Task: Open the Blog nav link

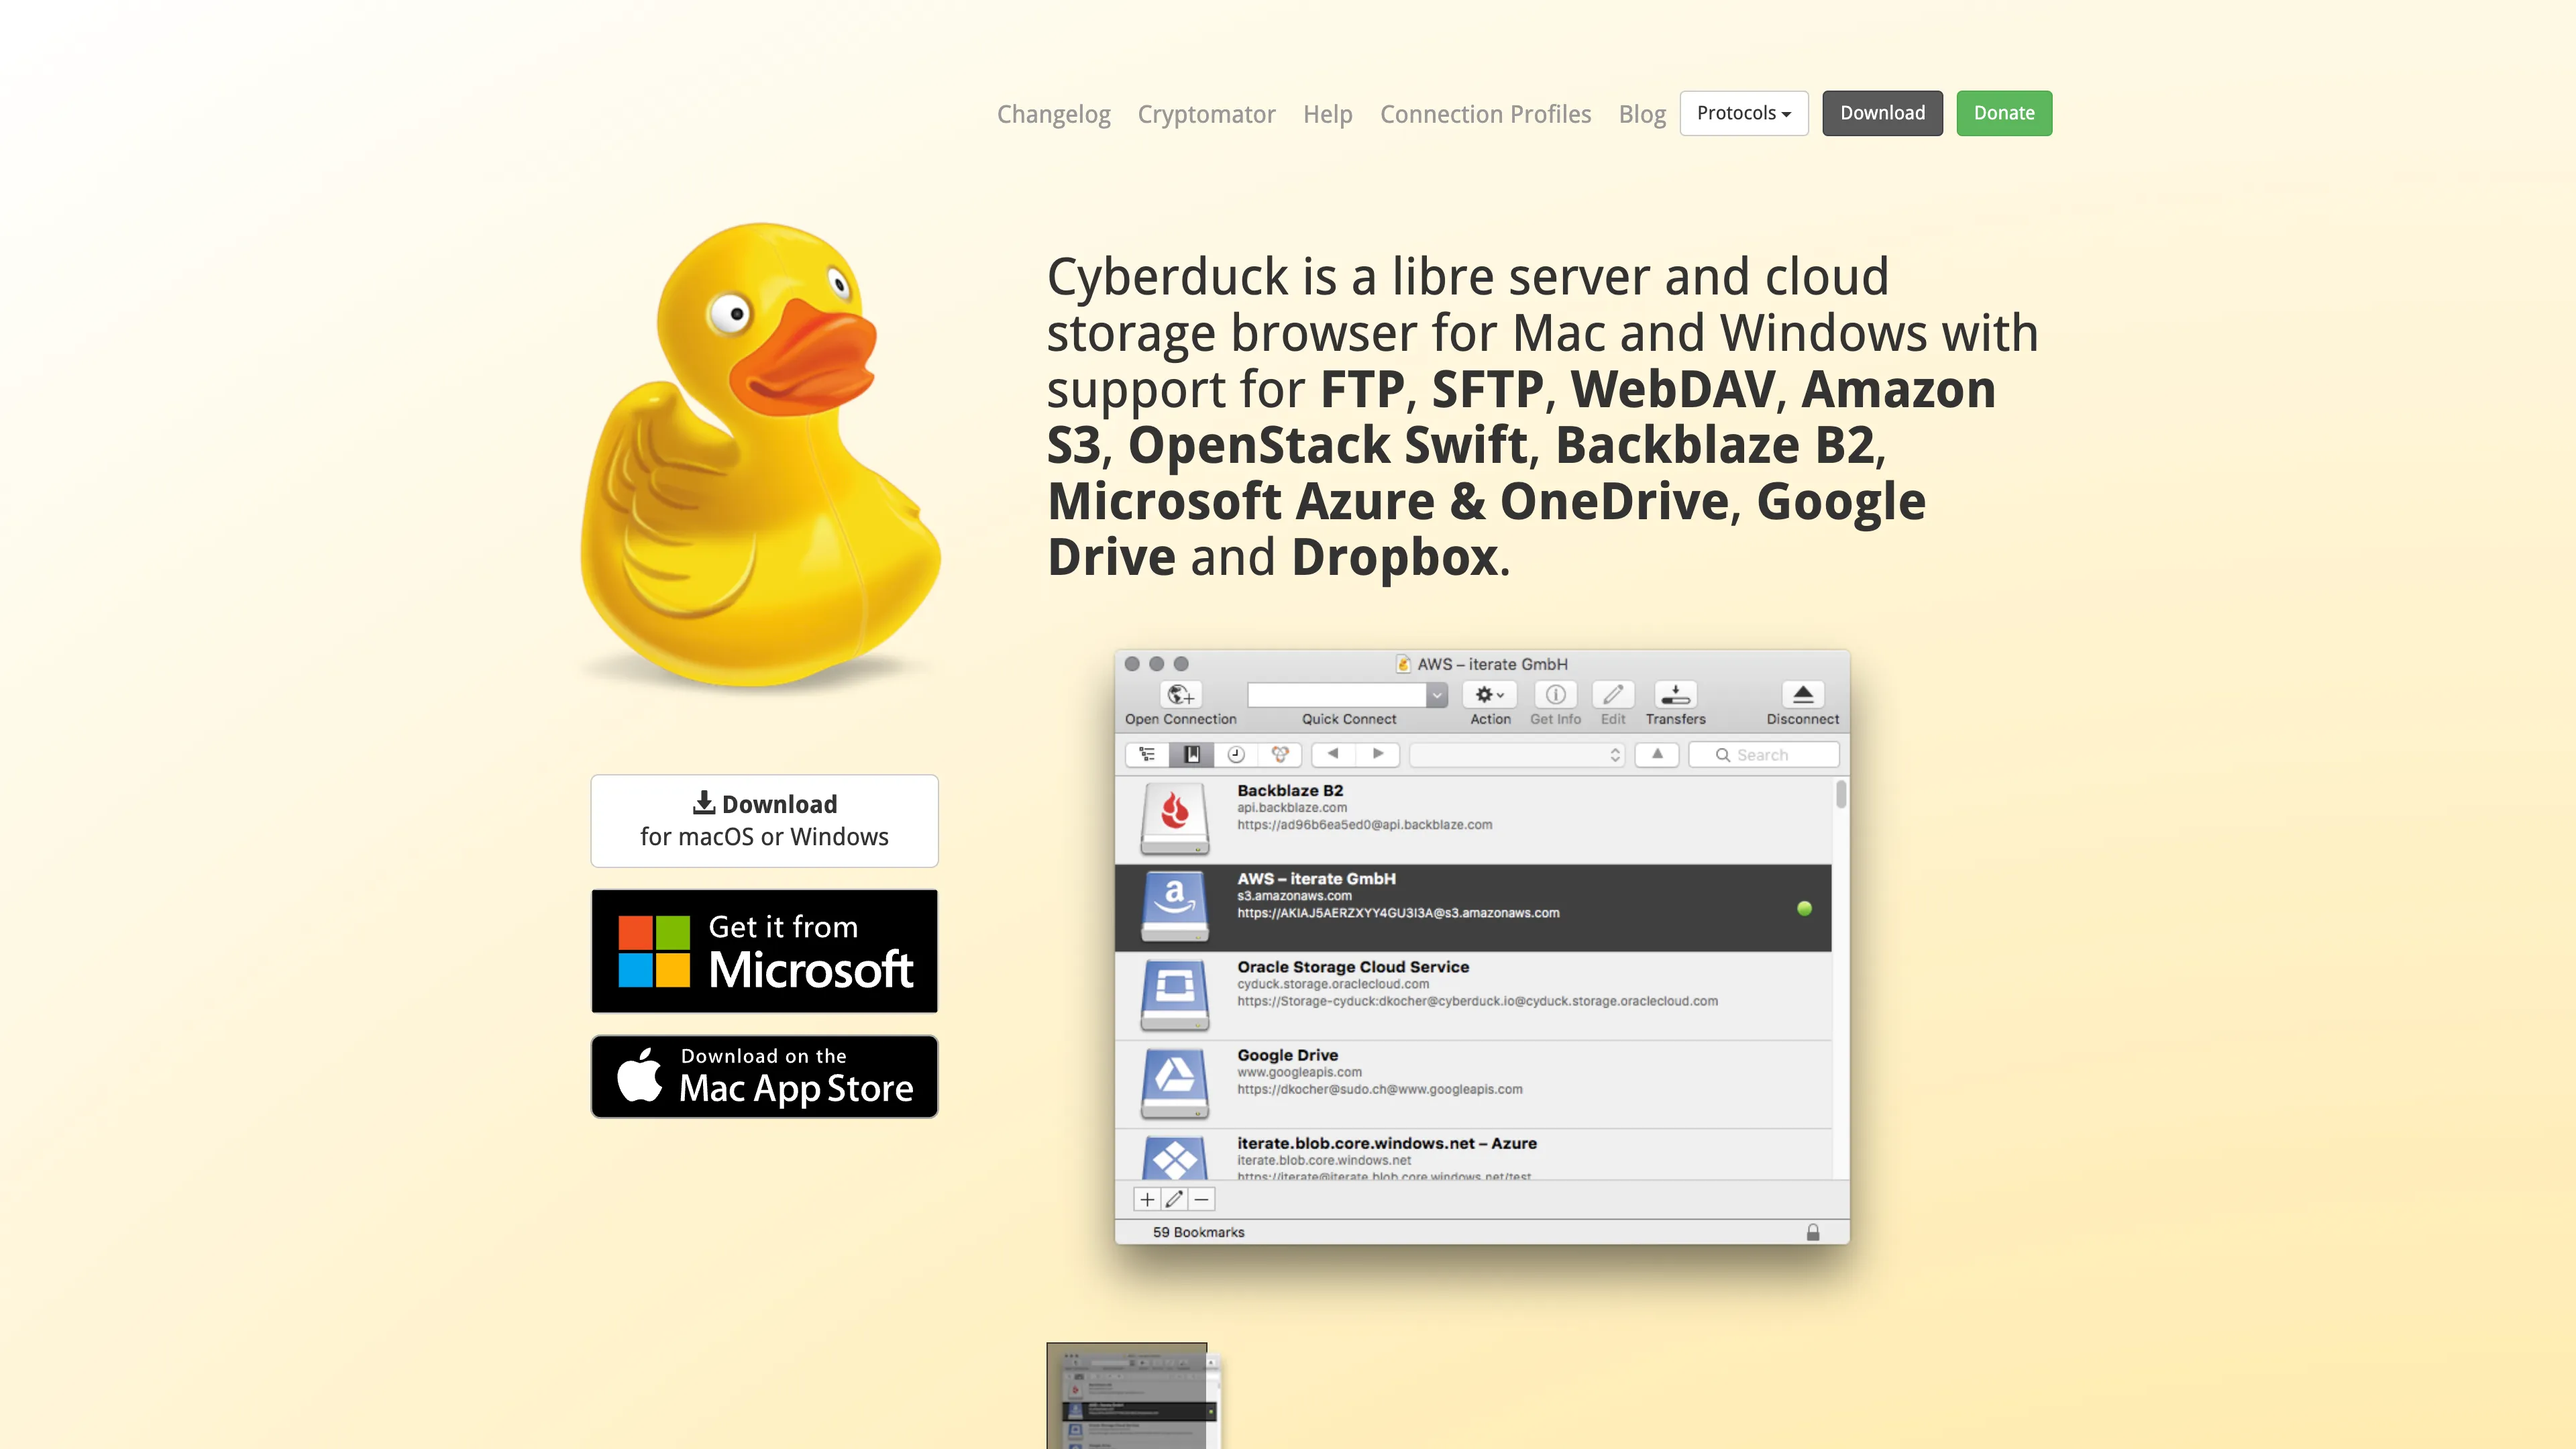Action: (x=1642, y=114)
